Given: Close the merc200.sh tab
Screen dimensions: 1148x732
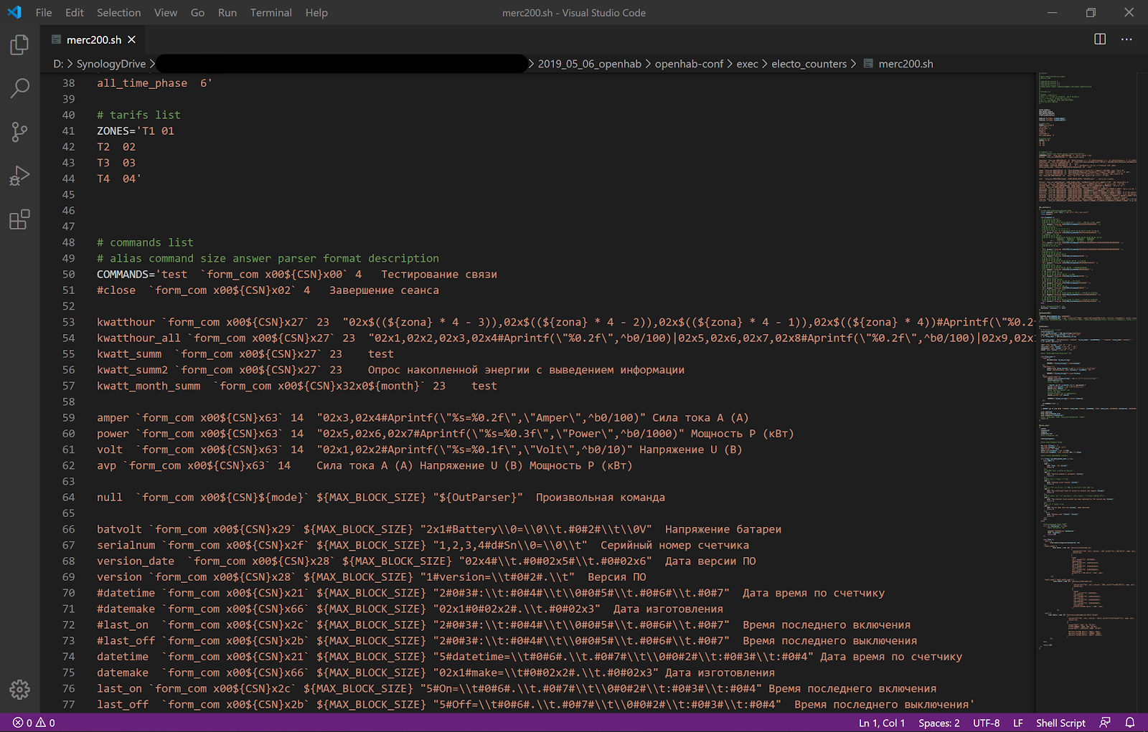Looking at the screenshot, I should tap(132, 39).
